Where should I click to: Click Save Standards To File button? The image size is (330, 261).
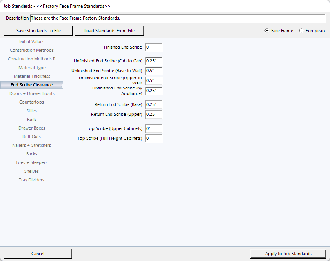pyautogui.click(x=38, y=31)
